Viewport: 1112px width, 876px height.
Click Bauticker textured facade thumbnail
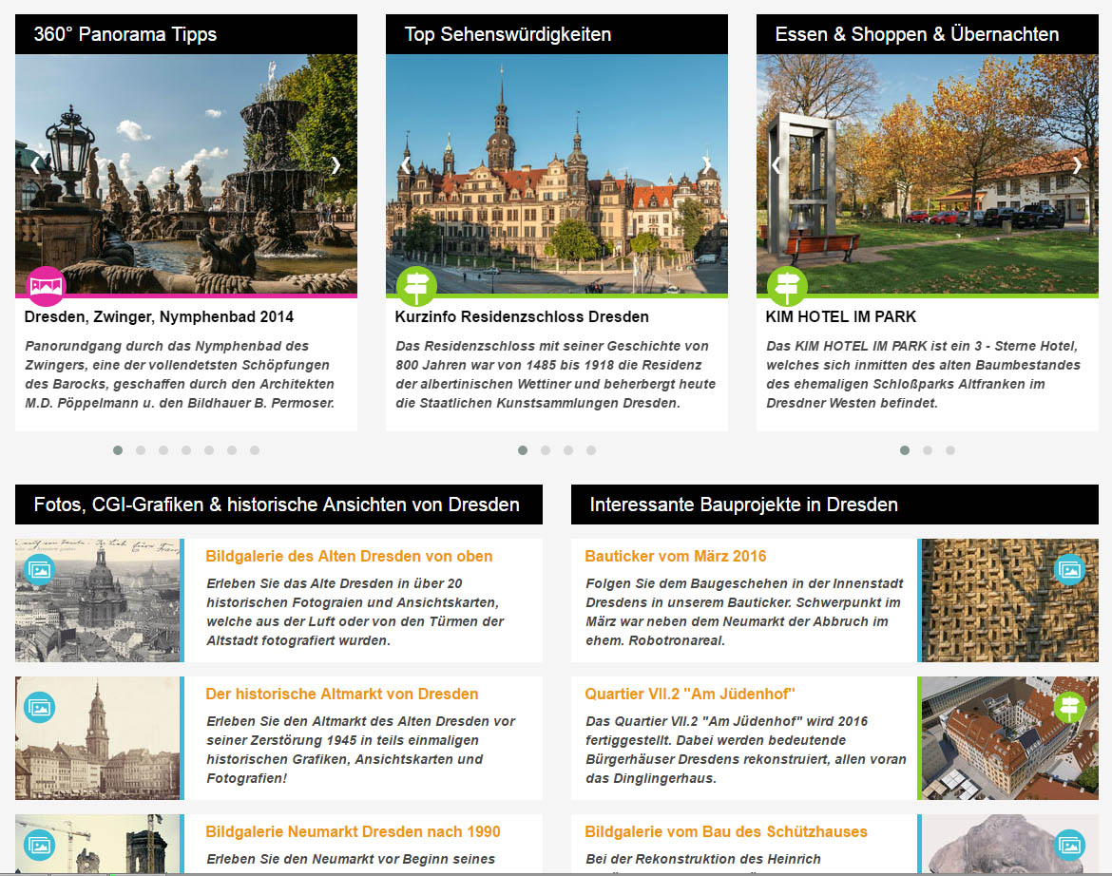[x=1010, y=600]
